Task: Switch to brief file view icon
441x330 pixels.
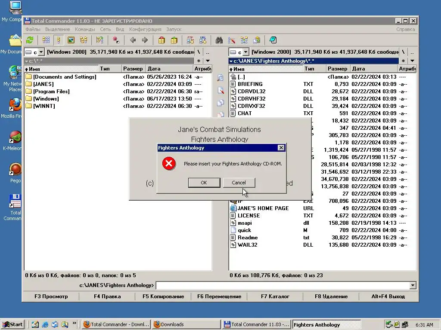Action: 46,40
